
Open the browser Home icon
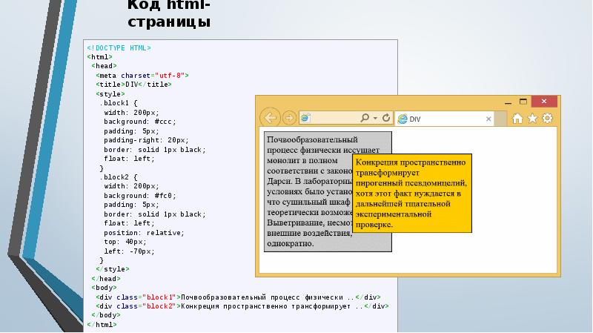(517, 119)
